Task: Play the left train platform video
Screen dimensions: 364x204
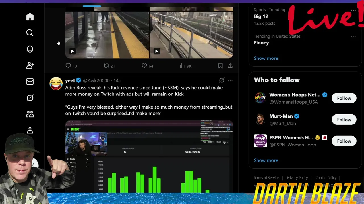Action: 72,51
